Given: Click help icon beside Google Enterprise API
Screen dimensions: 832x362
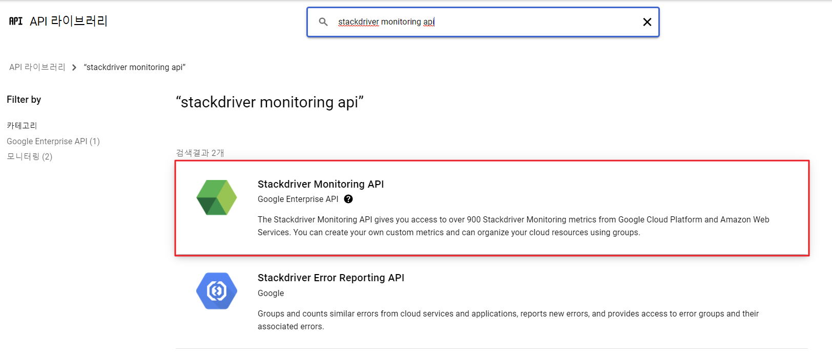Looking at the screenshot, I should coord(348,199).
